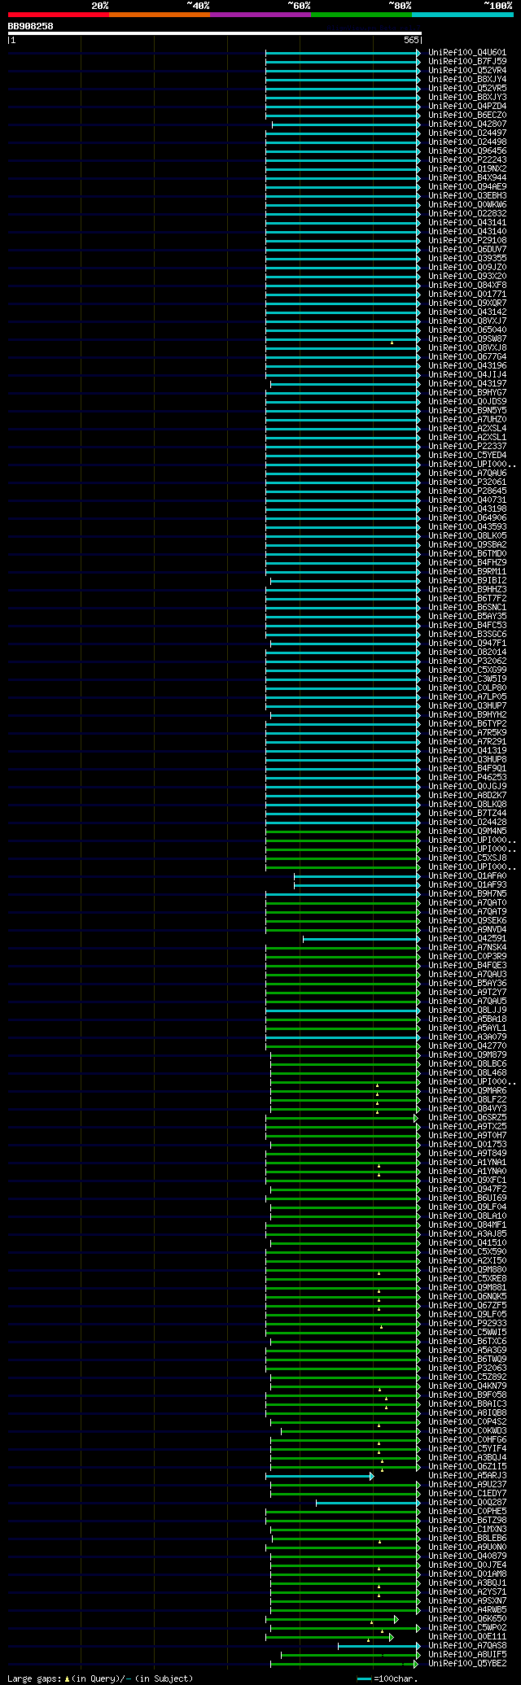Select hit UniRef100_Q43197
Image resolution: width=521 pixels, height=1685 pixels.
[467, 383]
